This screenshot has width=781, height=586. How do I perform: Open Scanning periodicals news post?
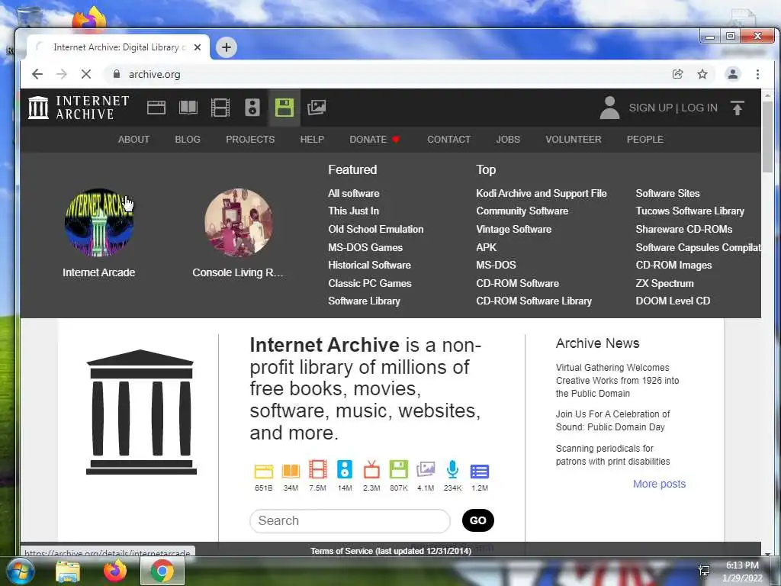click(x=612, y=455)
